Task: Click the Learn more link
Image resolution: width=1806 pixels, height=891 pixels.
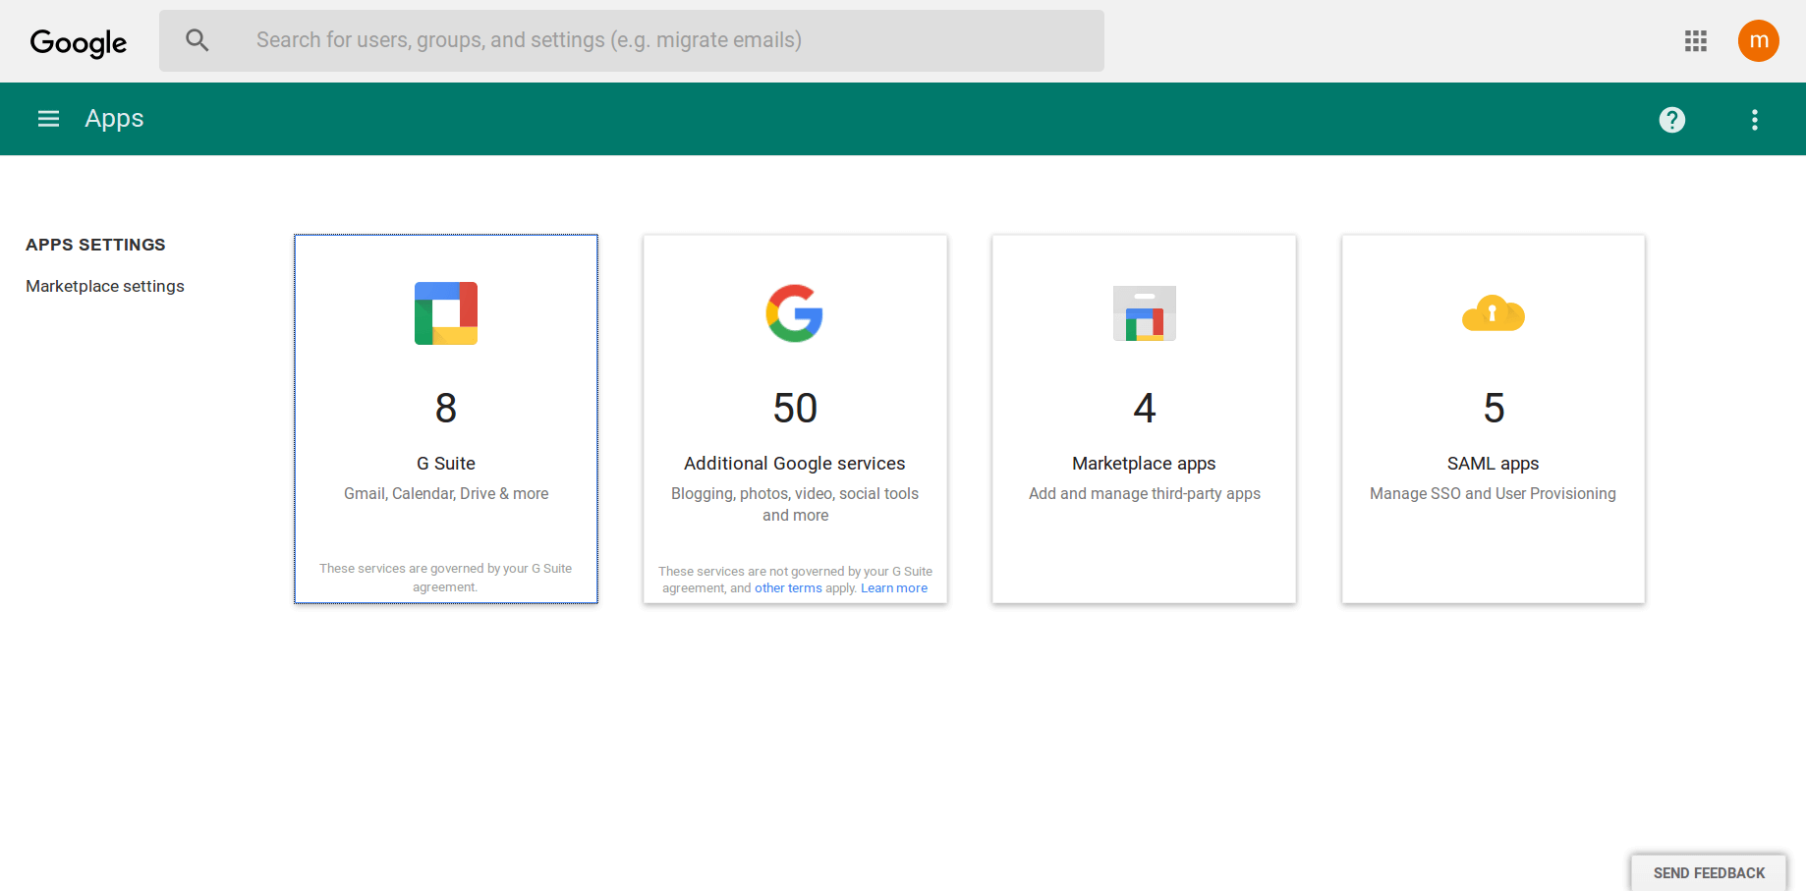Action: (x=893, y=587)
